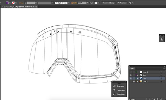This screenshot has width=166, height=100.
Task: Open the Character panel icon
Action: [x=114, y=86]
